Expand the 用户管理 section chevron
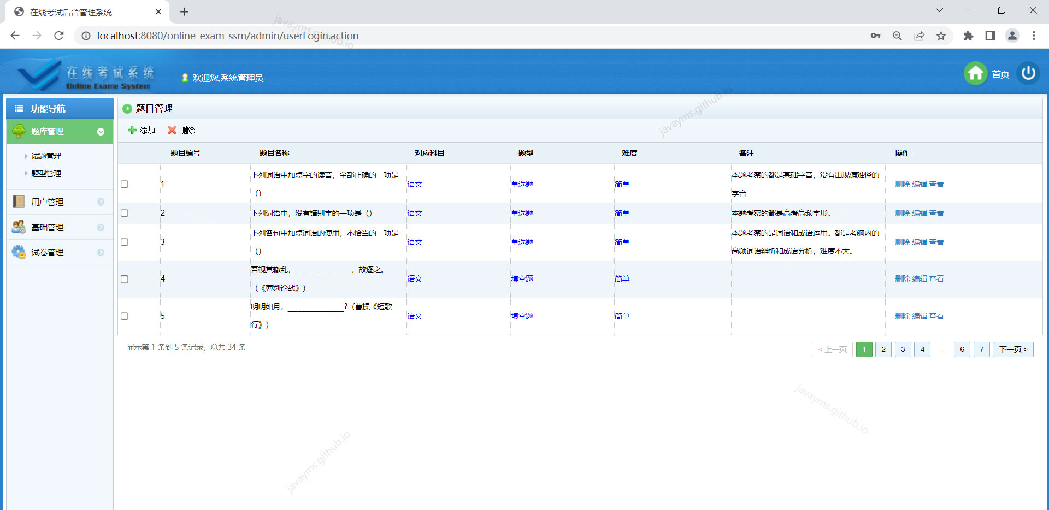This screenshot has width=1049, height=510. coord(101,201)
